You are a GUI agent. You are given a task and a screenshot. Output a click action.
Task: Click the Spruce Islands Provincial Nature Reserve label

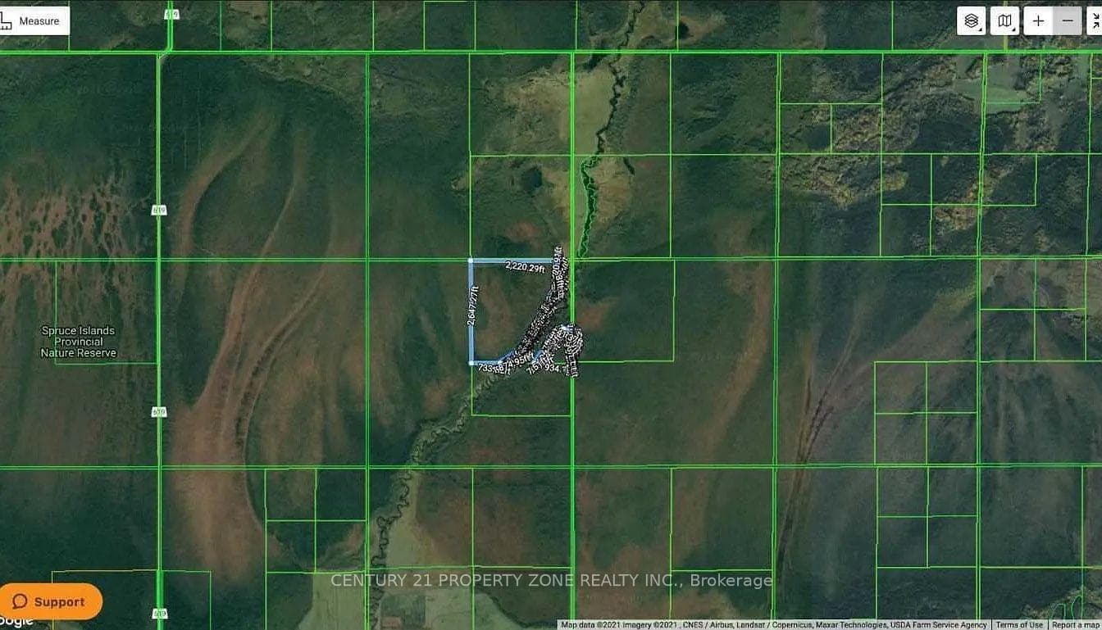79,342
